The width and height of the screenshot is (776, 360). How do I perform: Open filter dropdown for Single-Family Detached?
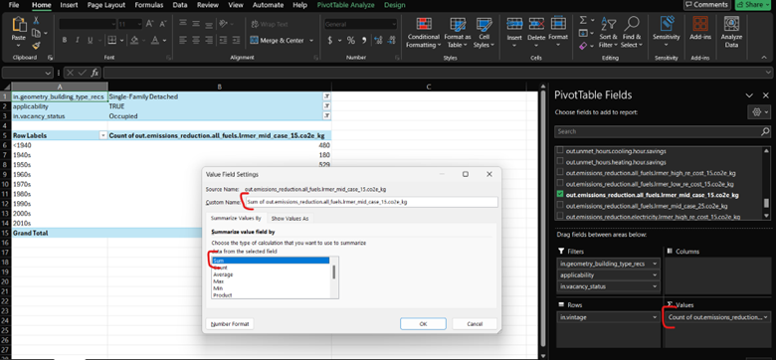(326, 96)
